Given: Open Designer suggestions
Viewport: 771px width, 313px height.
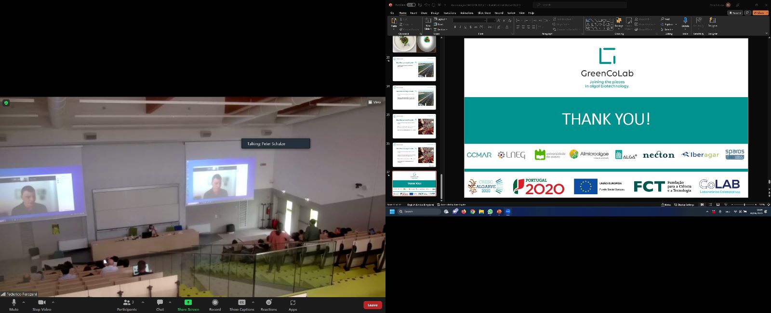Looking at the screenshot, I should pos(713,23).
